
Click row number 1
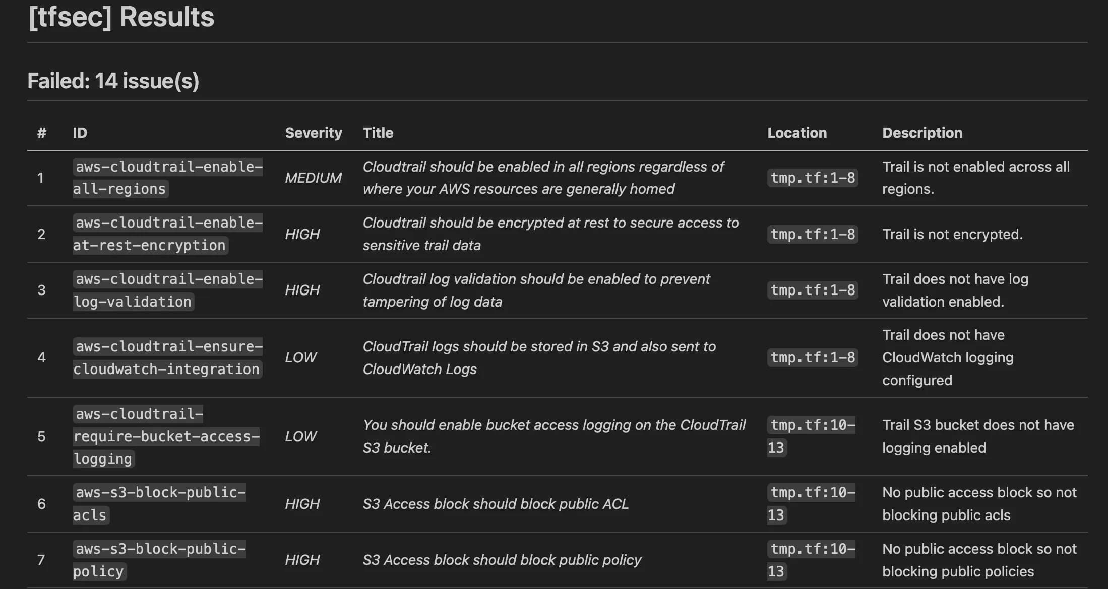click(x=40, y=178)
